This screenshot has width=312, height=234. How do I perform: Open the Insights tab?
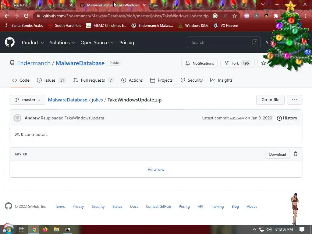pos(221,80)
